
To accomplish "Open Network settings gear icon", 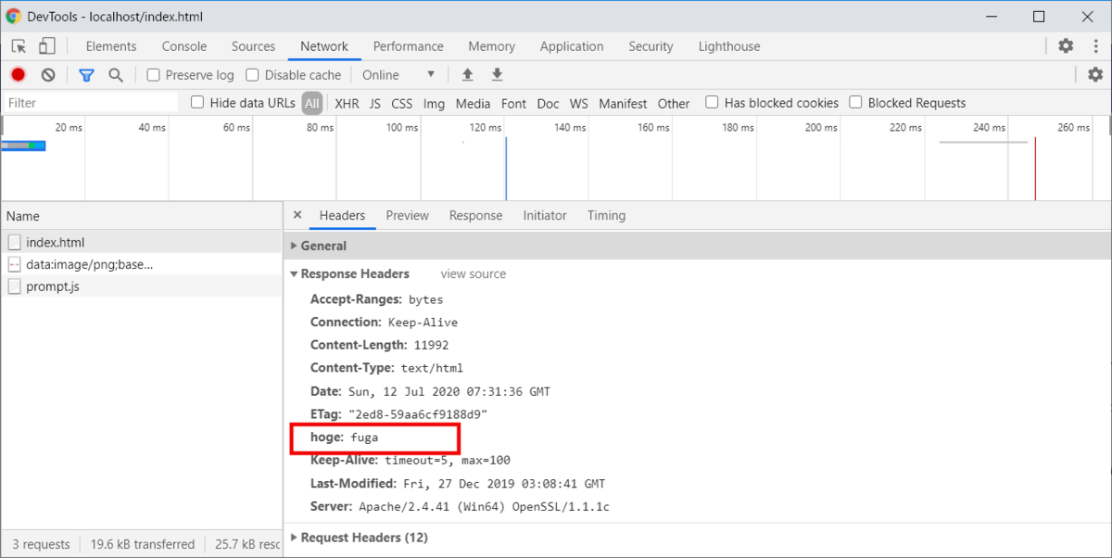I will click(1095, 75).
